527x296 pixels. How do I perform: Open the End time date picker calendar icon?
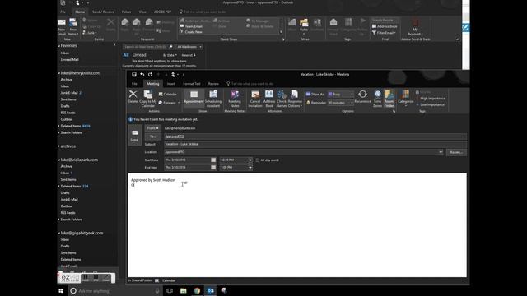point(213,168)
